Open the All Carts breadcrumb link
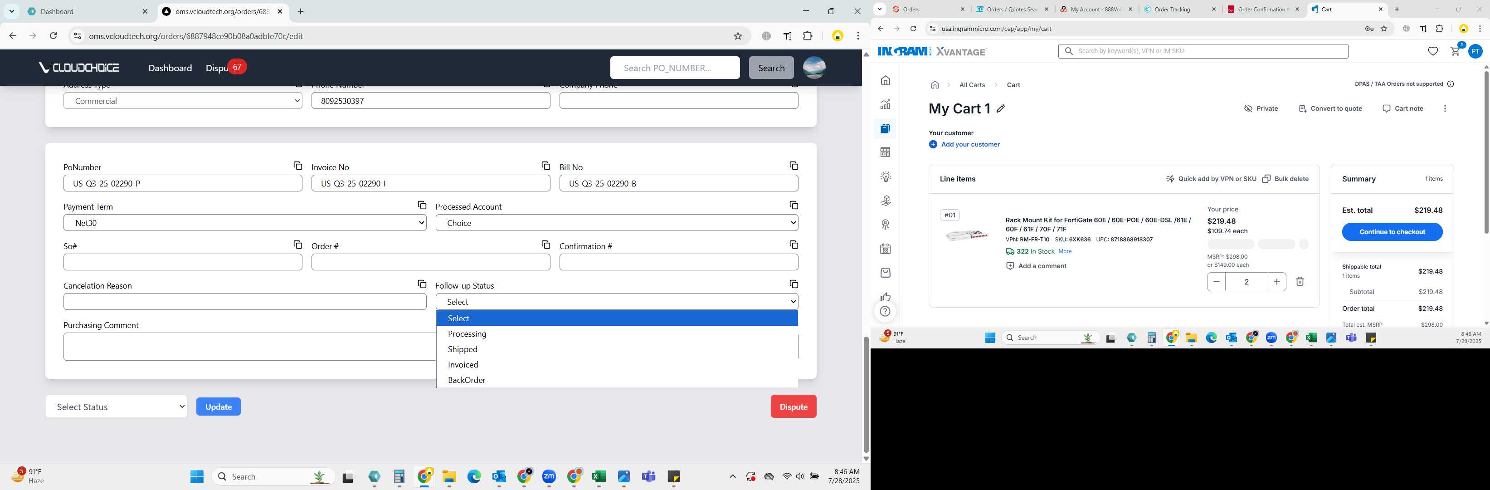1490x490 pixels. click(972, 85)
